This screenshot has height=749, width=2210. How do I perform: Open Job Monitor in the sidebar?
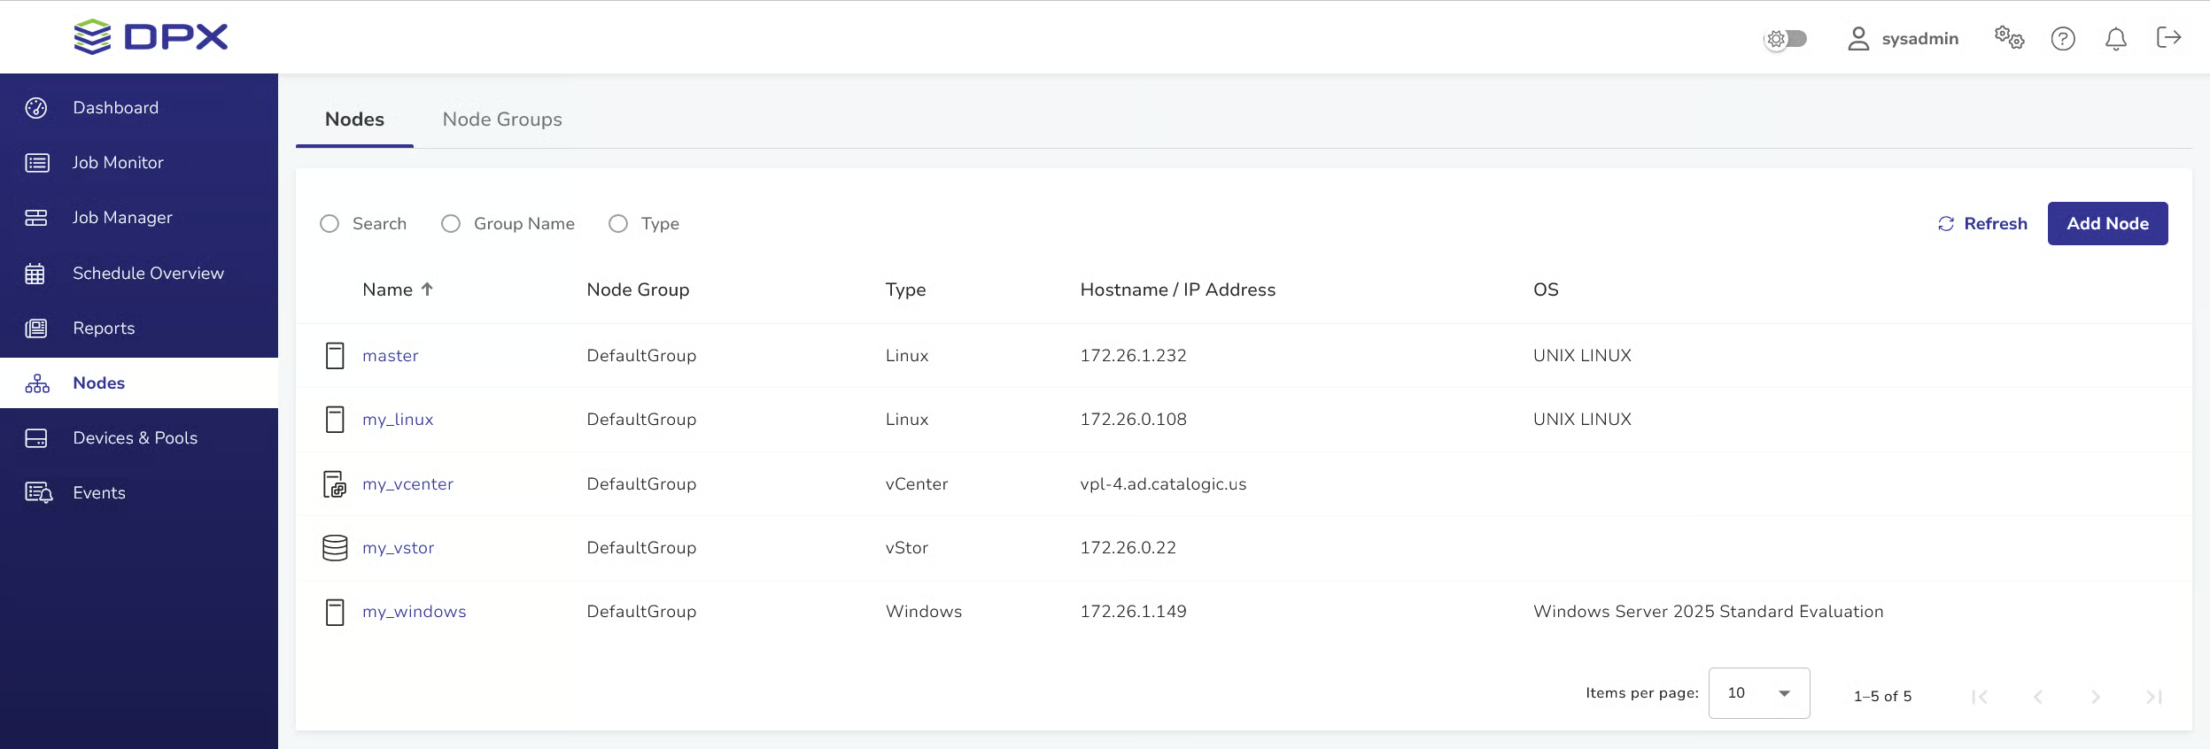[118, 163]
